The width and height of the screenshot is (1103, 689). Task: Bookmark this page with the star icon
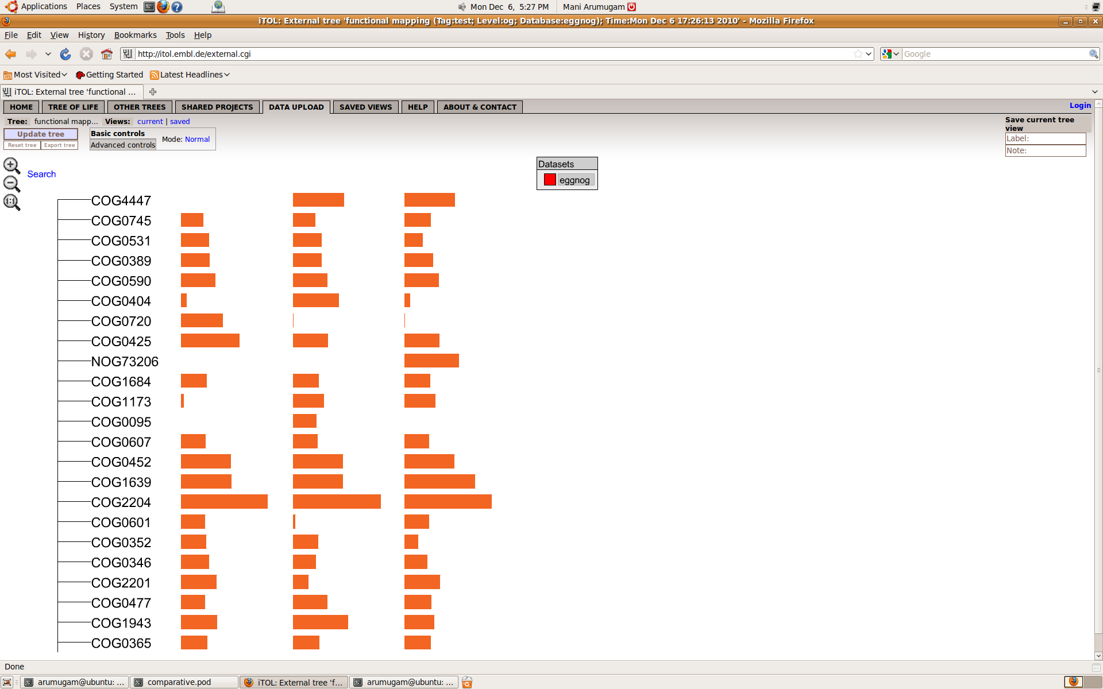tap(858, 54)
